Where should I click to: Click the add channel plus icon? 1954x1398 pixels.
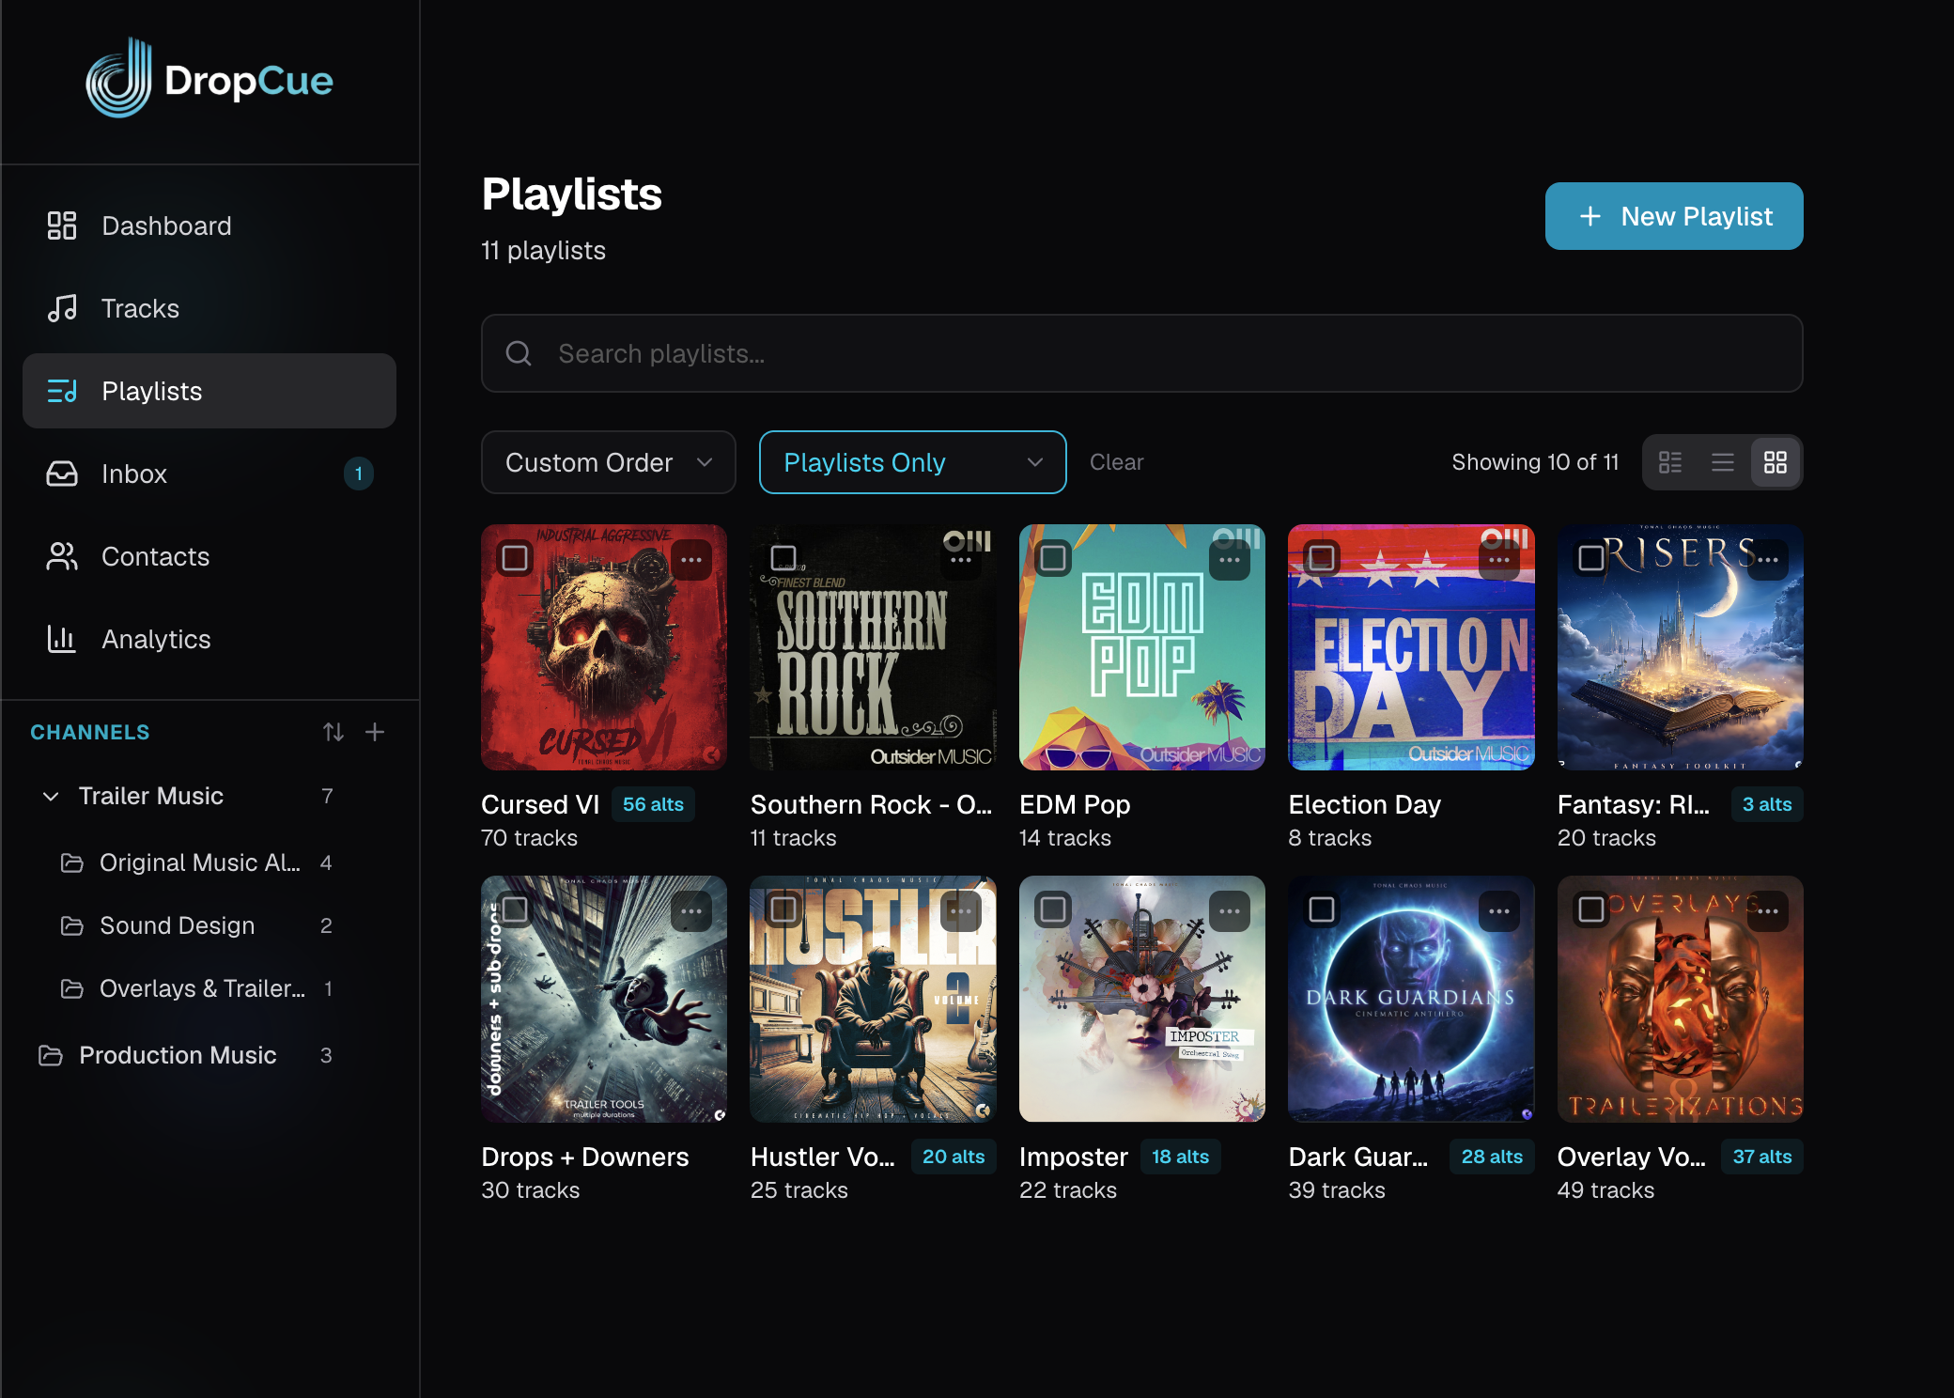coord(375,732)
